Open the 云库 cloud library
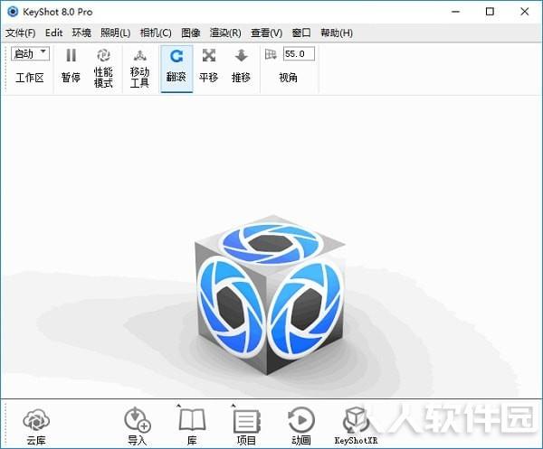Screen dimensions: 543x449 tap(36, 426)
